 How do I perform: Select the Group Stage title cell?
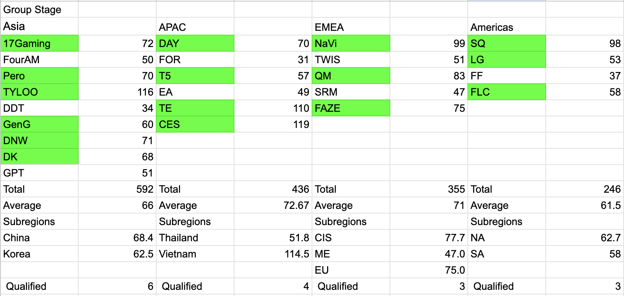point(40,10)
